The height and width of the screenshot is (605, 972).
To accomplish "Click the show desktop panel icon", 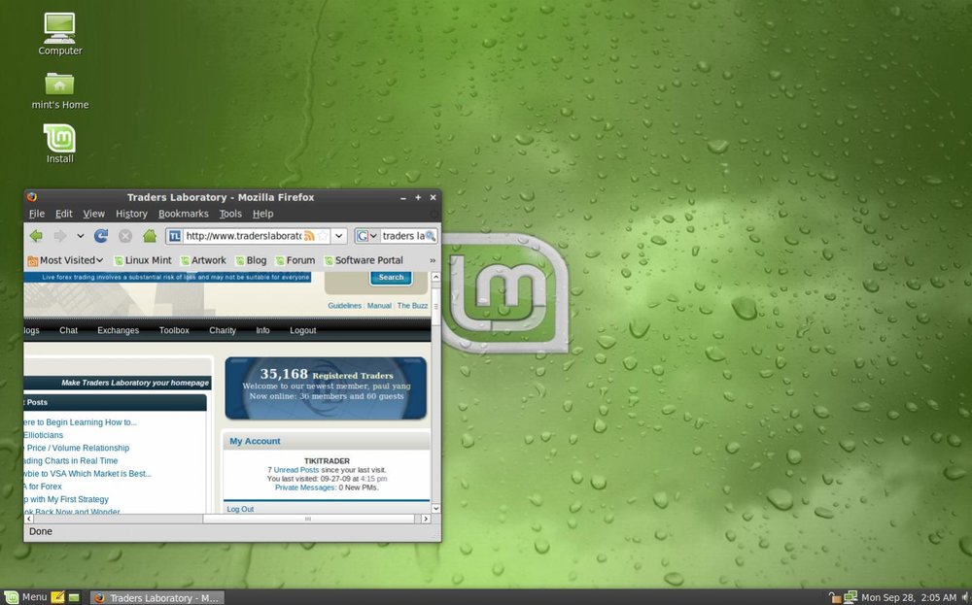I will (74, 597).
